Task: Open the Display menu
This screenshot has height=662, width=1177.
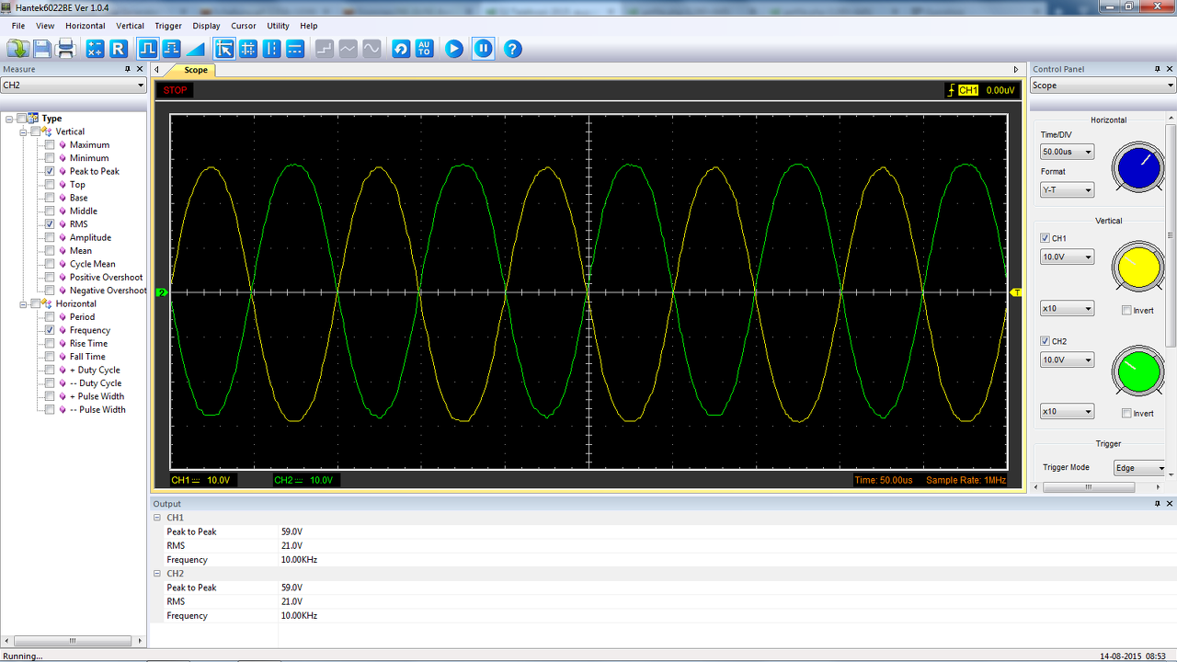Action: pyautogui.click(x=206, y=26)
